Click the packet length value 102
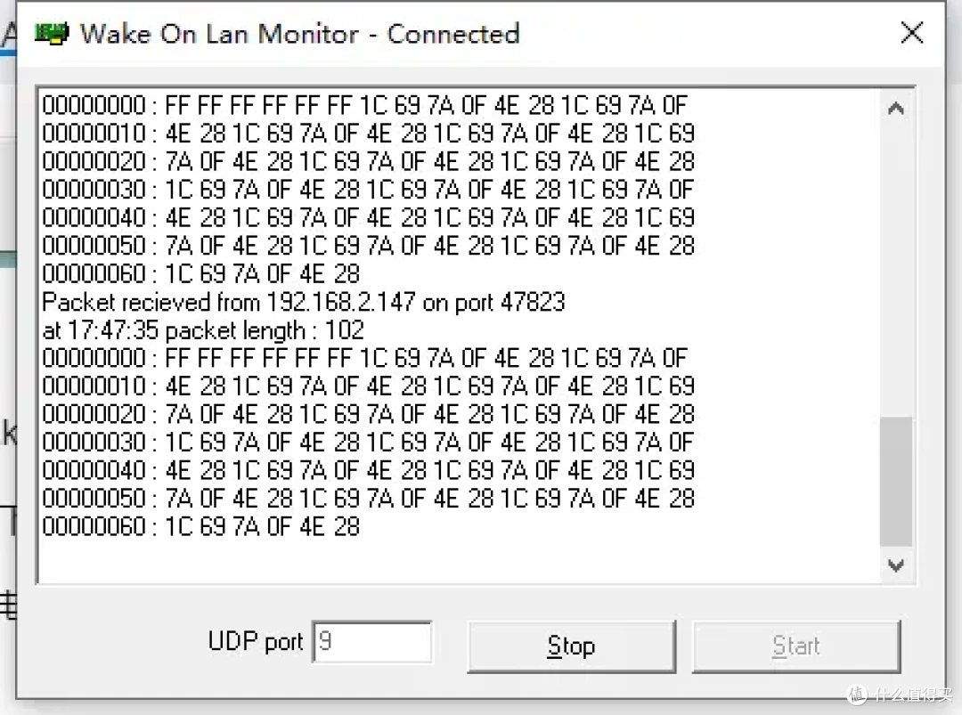 [344, 330]
